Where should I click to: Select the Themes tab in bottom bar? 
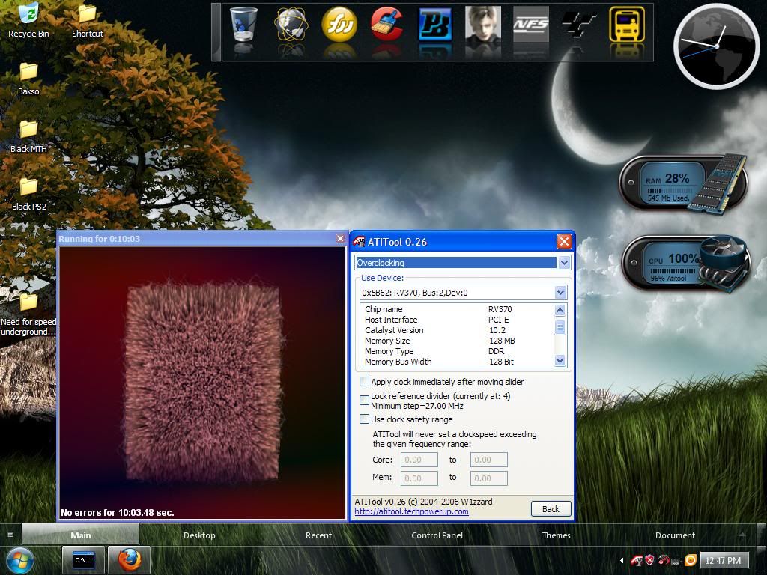coord(557,535)
